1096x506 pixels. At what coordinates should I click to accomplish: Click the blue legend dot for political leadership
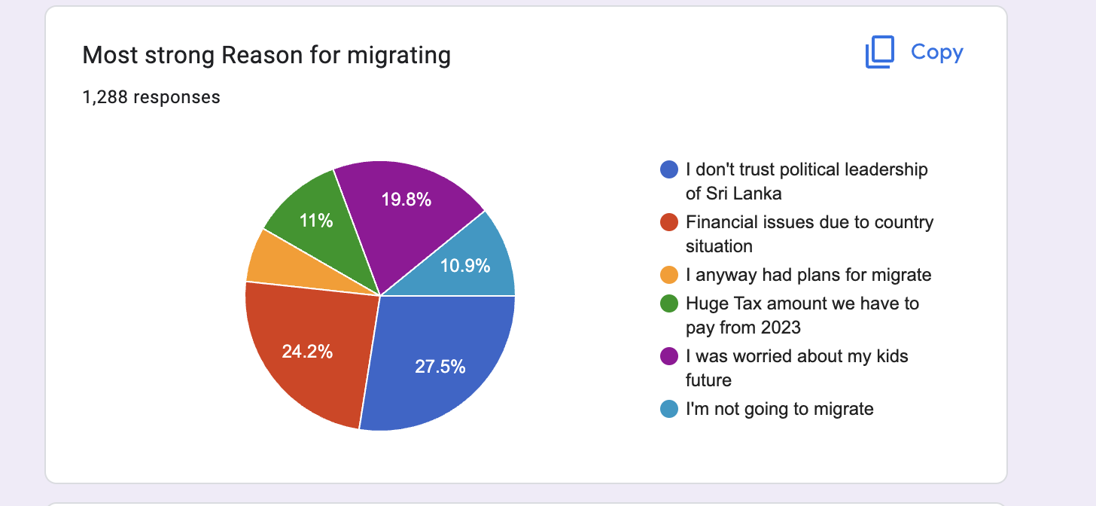point(669,170)
